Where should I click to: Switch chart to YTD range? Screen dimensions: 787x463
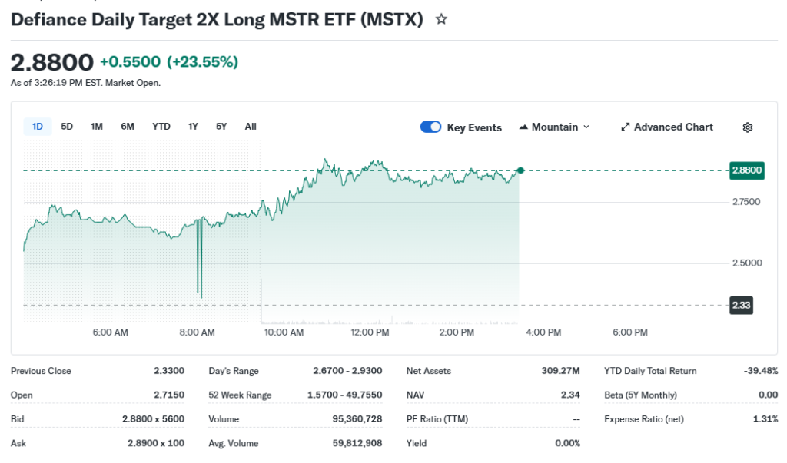[161, 127]
